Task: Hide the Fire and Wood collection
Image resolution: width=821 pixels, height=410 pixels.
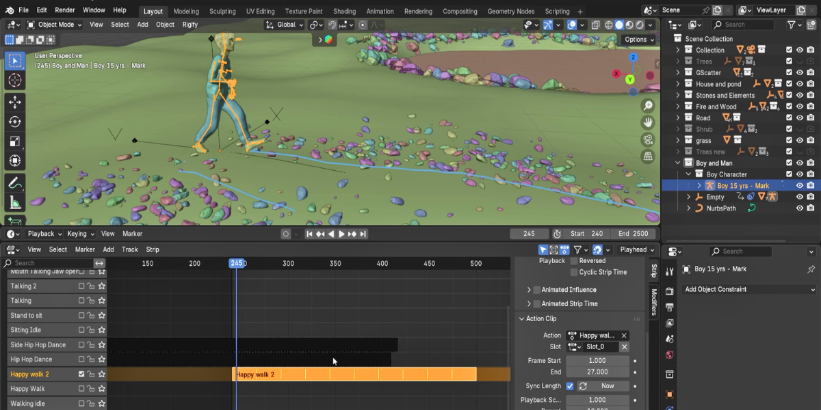Action: tap(799, 107)
